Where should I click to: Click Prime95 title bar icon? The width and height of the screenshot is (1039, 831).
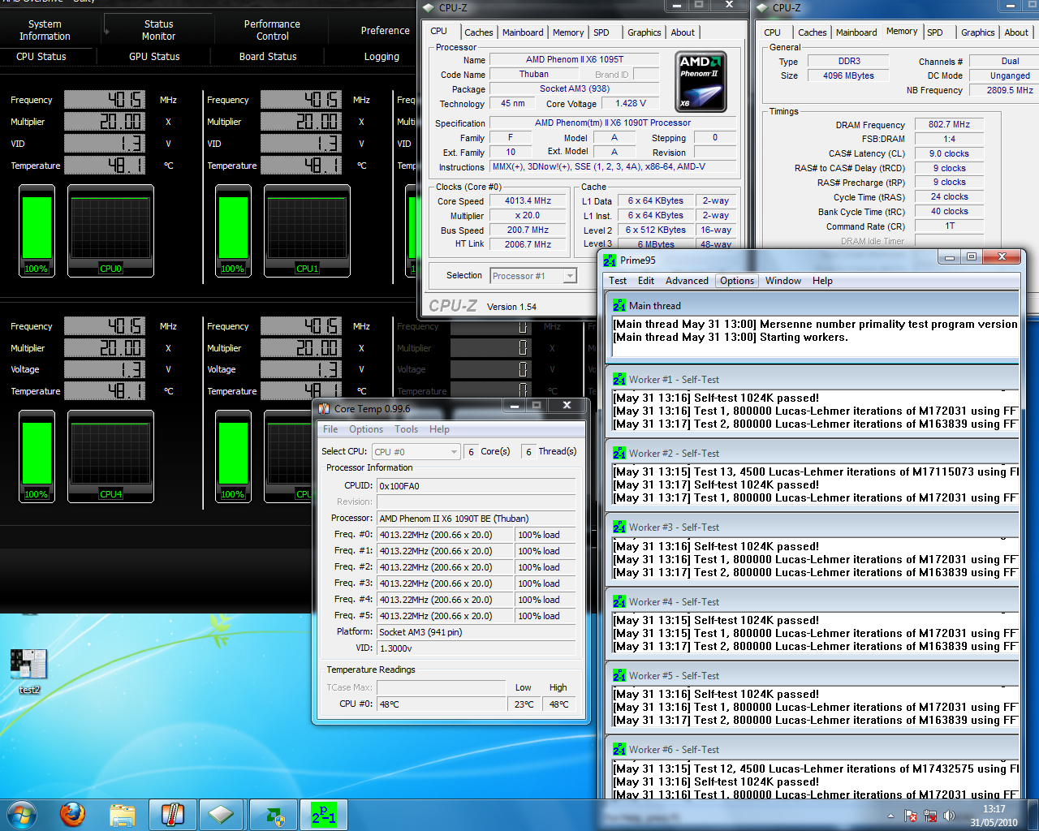[x=610, y=260]
